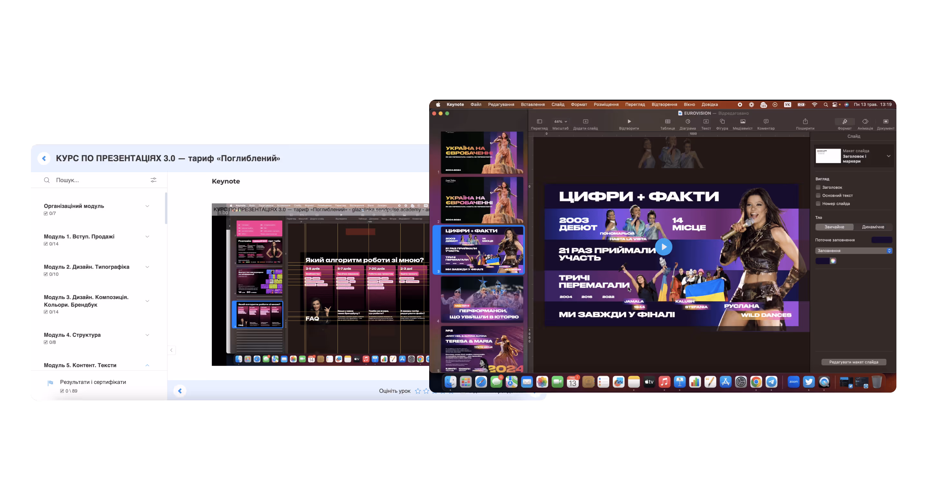Image resolution: width=927 pixels, height=500 pixels.
Task: Click the Таблиця table icon in toolbar
Action: click(x=667, y=122)
